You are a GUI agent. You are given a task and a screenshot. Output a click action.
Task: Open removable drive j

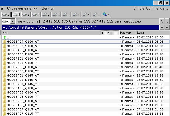(76, 15)
